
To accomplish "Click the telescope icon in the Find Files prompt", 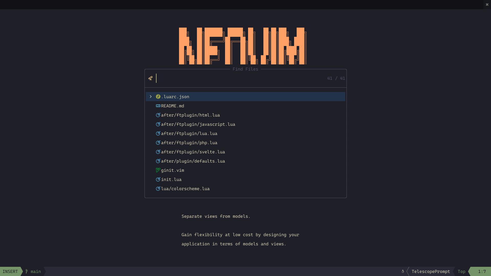I will pyautogui.click(x=151, y=78).
